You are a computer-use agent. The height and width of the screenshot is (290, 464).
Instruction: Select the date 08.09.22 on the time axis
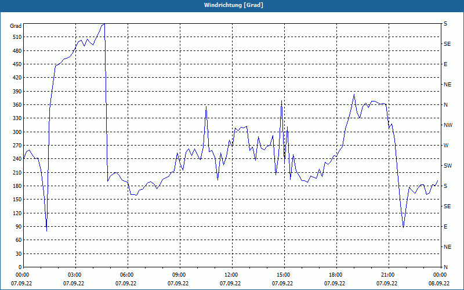click(x=439, y=284)
